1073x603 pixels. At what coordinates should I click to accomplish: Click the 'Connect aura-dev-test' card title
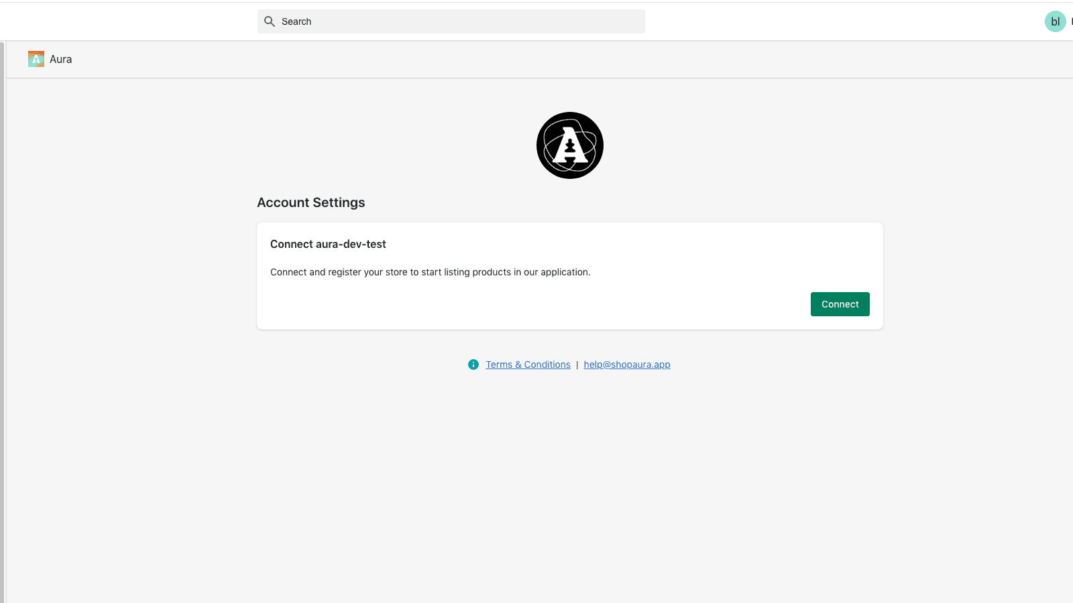coord(328,244)
